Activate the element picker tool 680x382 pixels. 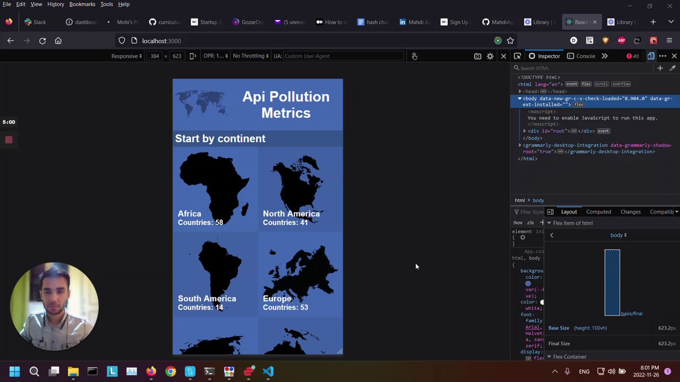517,56
